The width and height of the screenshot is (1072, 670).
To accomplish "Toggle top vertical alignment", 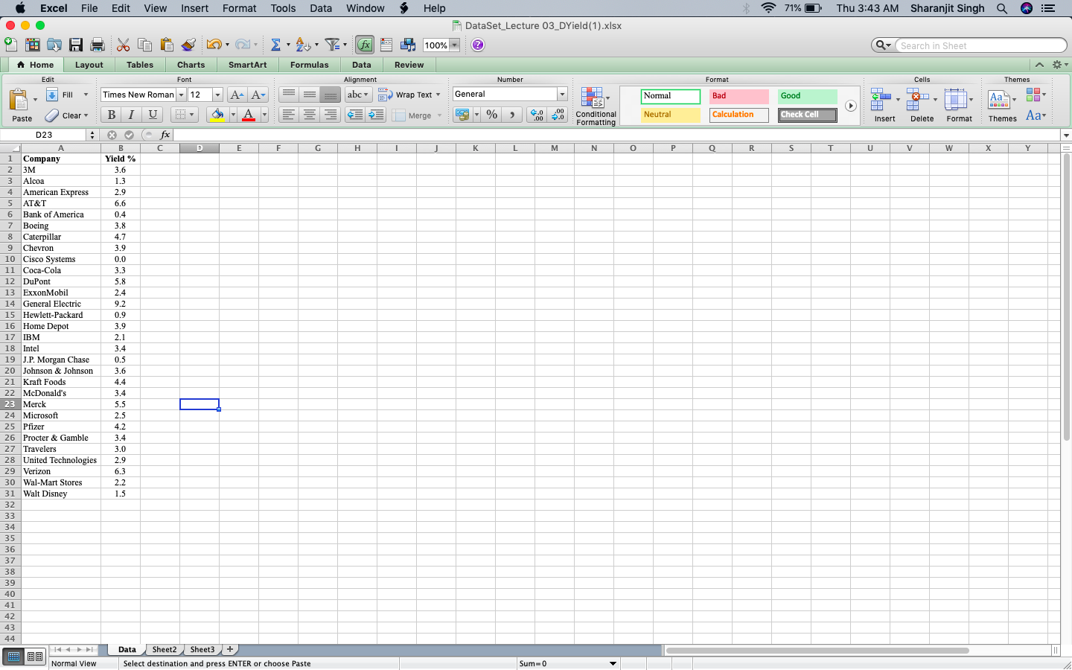I will tap(289, 95).
